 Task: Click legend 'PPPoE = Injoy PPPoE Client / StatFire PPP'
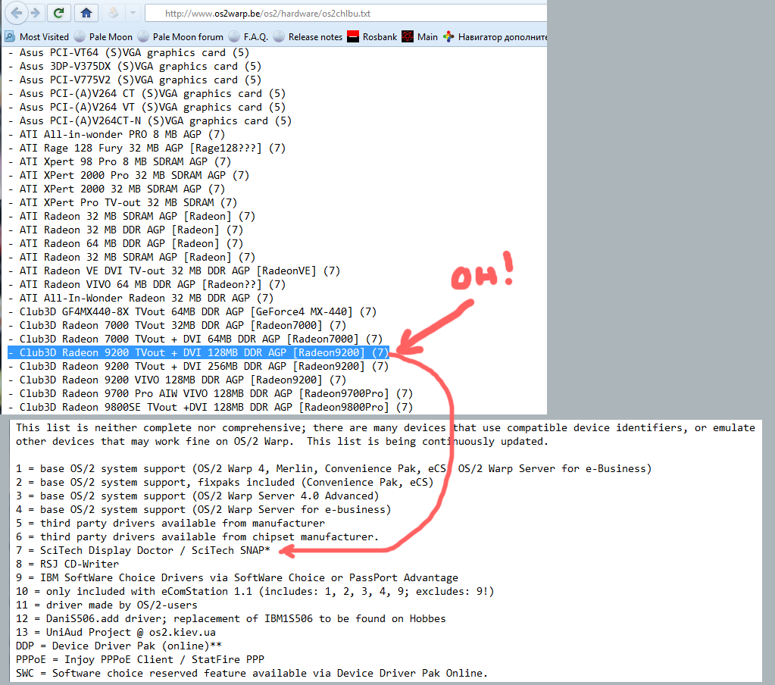point(140,660)
